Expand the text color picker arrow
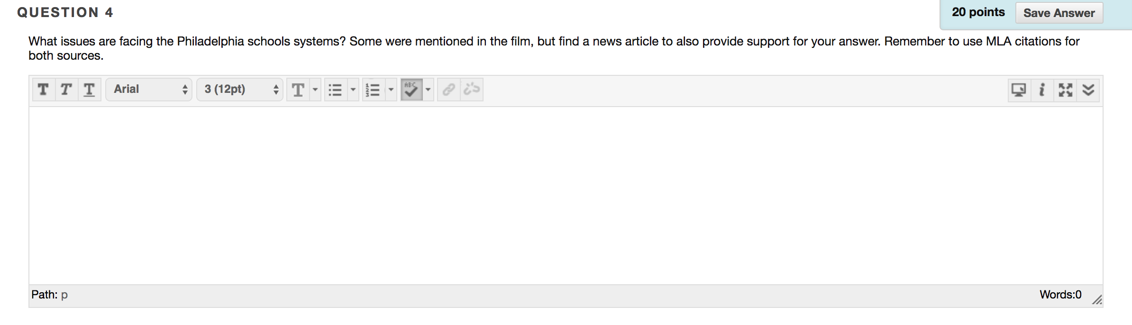 pyautogui.click(x=315, y=90)
